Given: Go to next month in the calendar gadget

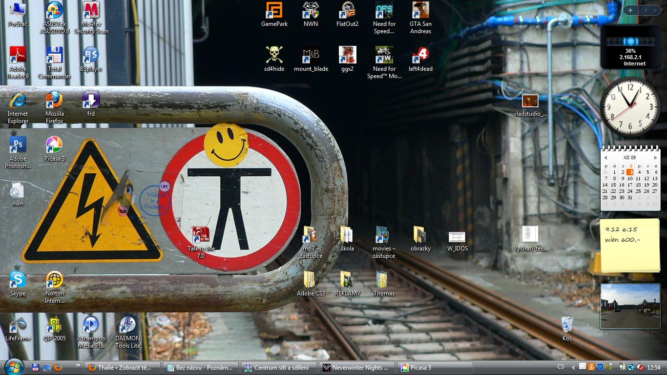Looking at the screenshot, I should (x=655, y=158).
